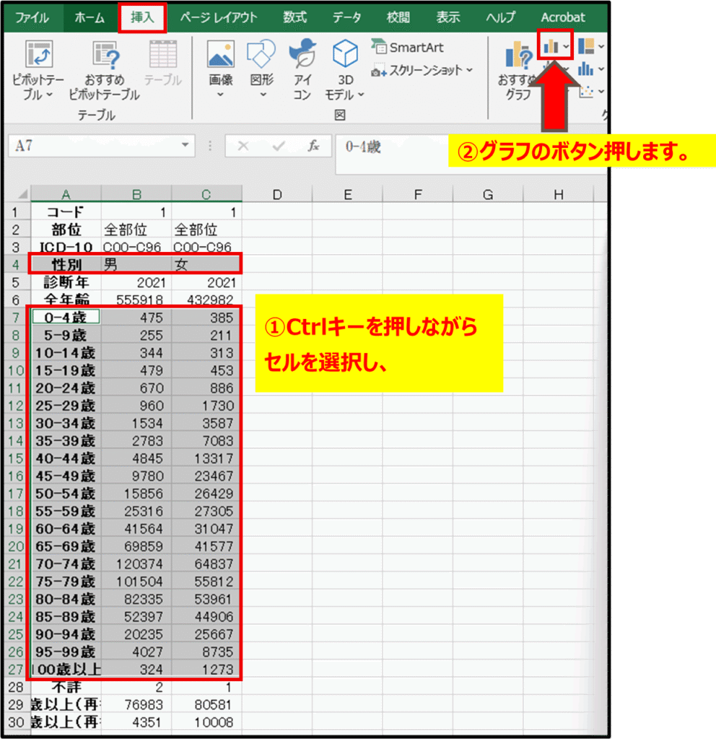This screenshot has height=739, width=716.
Task: Click the Icons (アイコン) duck button
Action: (x=302, y=55)
